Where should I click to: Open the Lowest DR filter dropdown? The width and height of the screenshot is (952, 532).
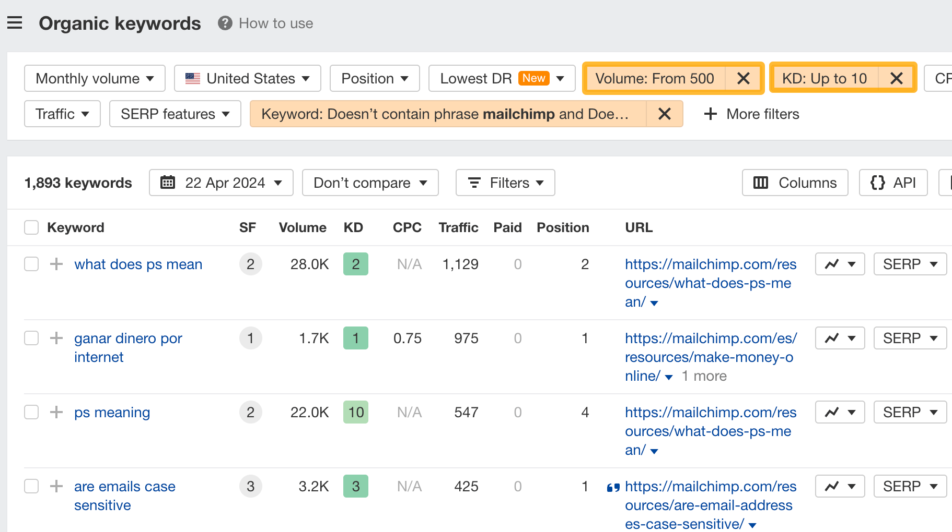coord(501,78)
